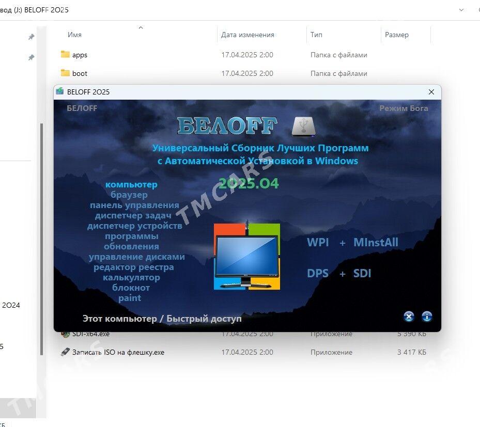Click the USB icon of Записать ISO на флешку.exe
Image resolution: width=480 pixels, height=427 pixels.
(65, 352)
